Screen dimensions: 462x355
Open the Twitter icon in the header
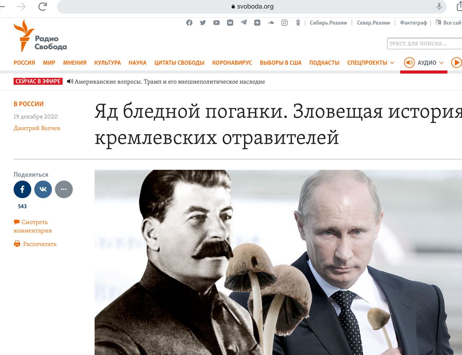(x=203, y=23)
